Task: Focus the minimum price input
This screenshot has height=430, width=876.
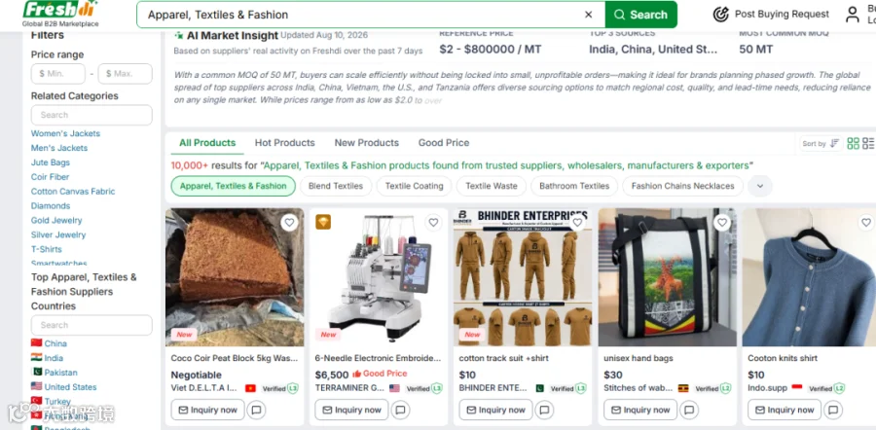Action: point(58,74)
